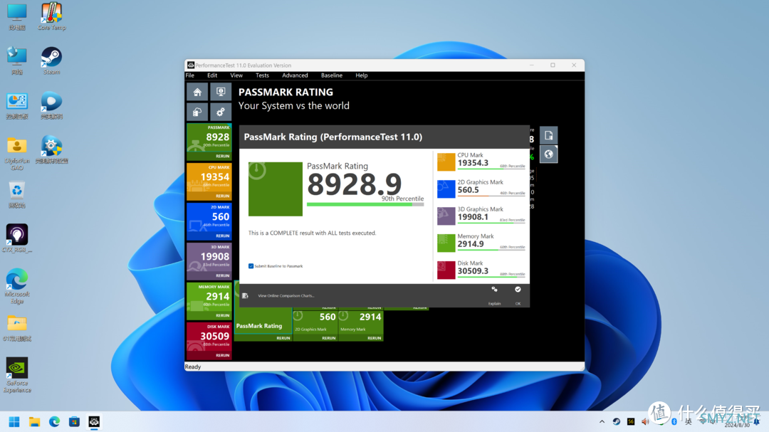Image resolution: width=769 pixels, height=432 pixels.
Task: Click the Explain icon in dialog
Action: [494, 290]
